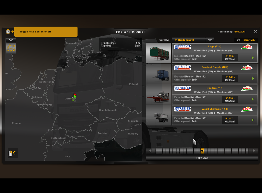Screen dimensions: 262x193
Task: Click Tree-ET logo on Sawdust Panels offer
Action: click(x=182, y=68)
